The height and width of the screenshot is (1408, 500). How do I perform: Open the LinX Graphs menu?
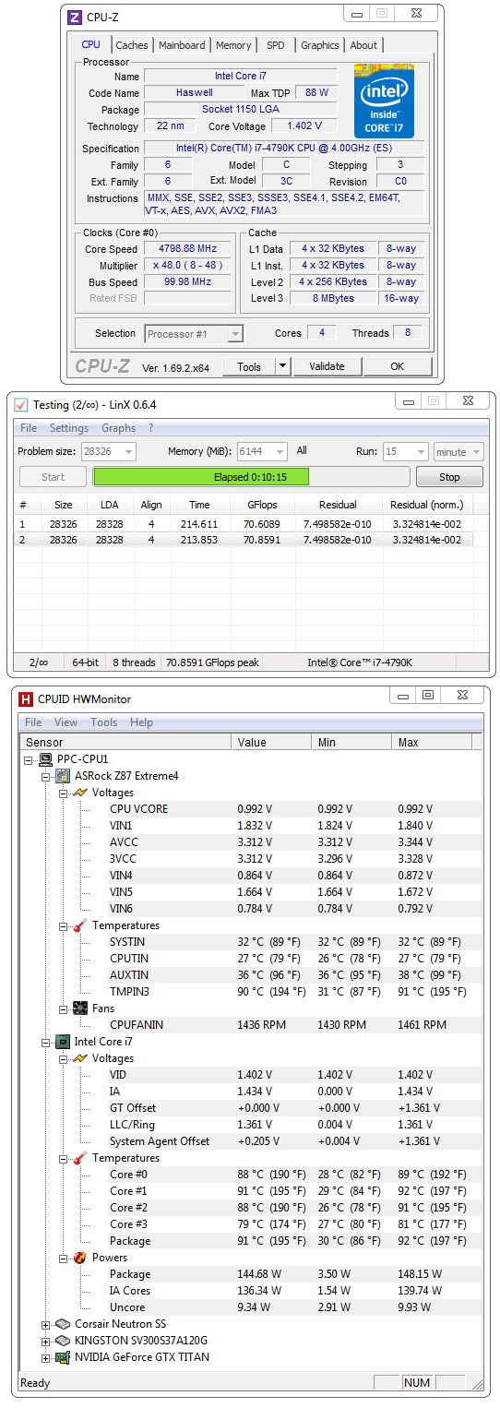click(118, 428)
